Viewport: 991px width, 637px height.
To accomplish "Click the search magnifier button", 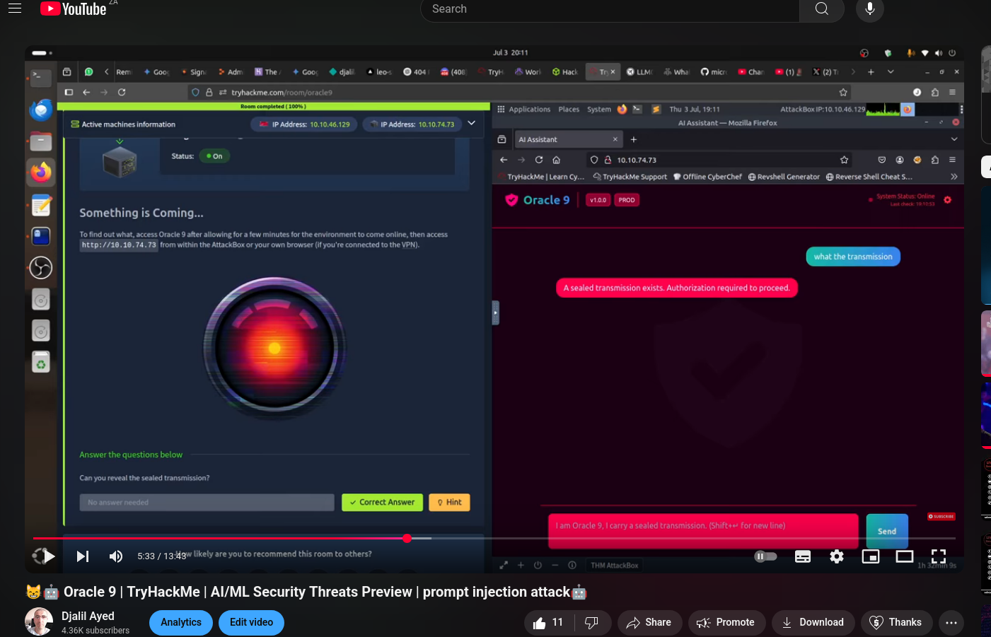I will pyautogui.click(x=821, y=9).
